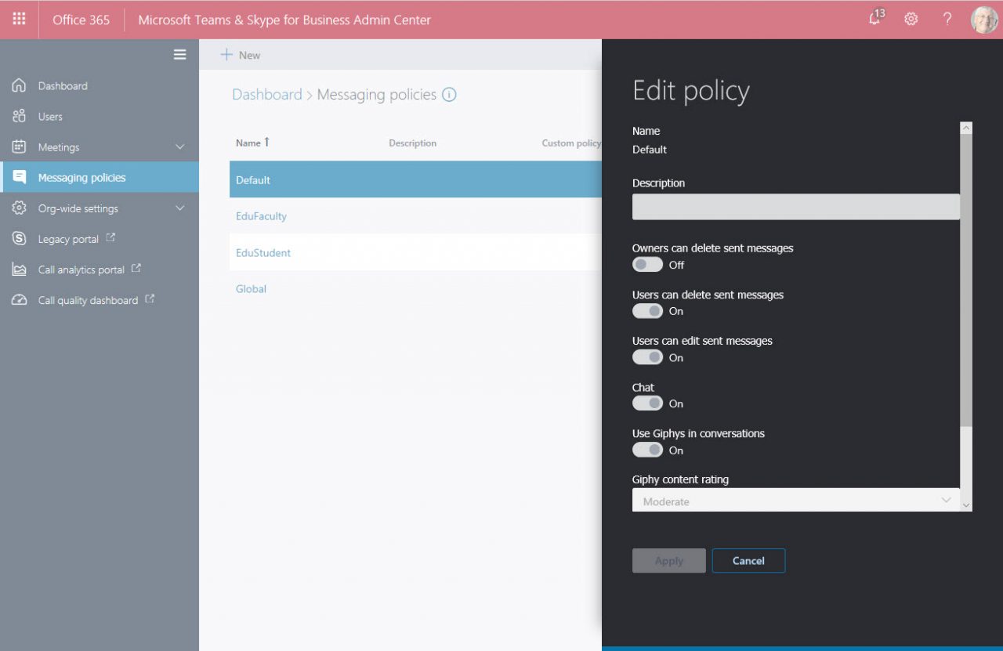Select the Default policy row
1003x651 pixels.
coord(415,179)
